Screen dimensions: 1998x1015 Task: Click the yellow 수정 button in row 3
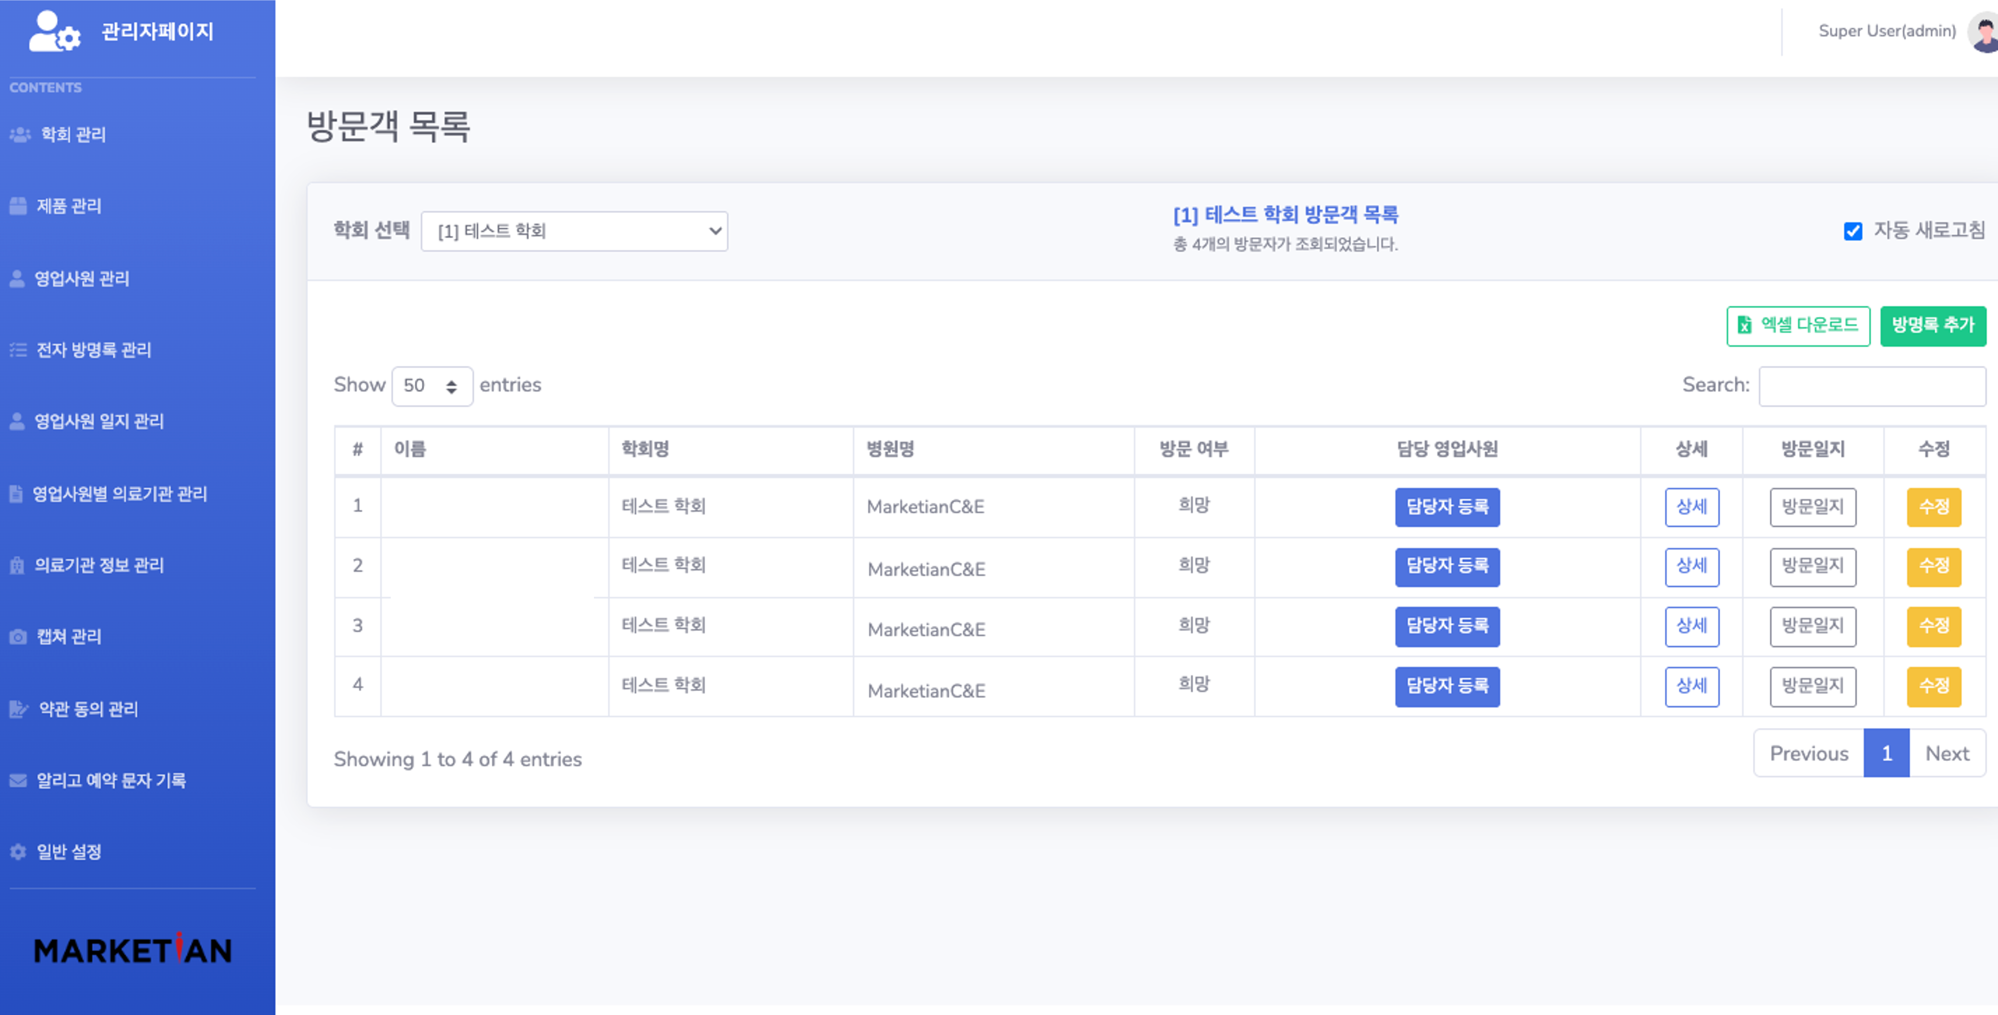click(x=1933, y=626)
